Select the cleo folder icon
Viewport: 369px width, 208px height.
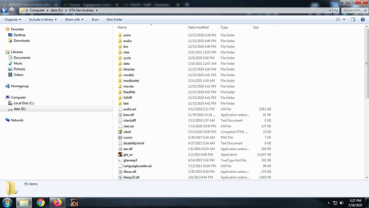[120, 52]
